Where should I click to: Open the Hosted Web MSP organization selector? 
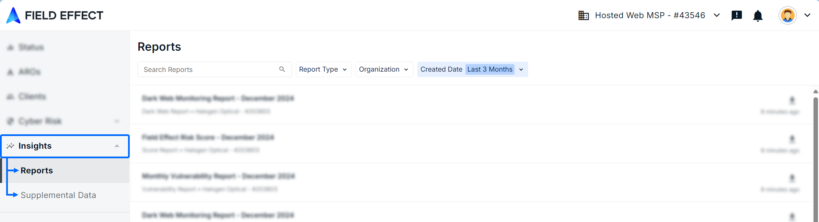[x=650, y=15]
